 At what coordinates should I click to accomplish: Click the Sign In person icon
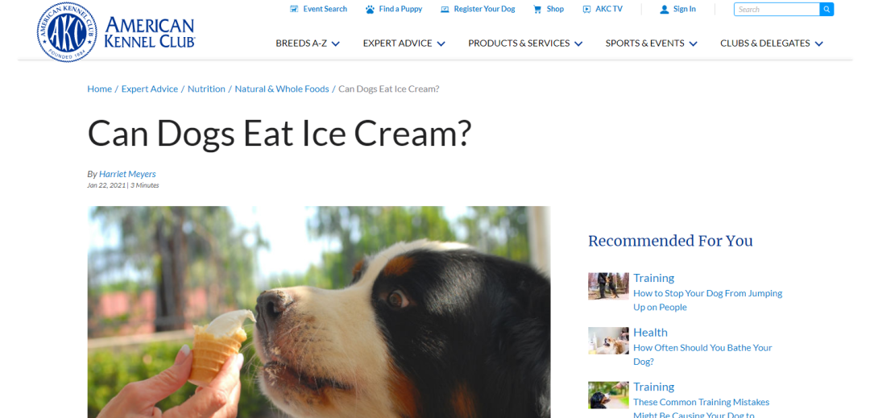(664, 10)
